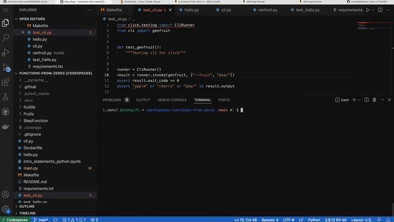Open the Explorer view in activity bar
The width and height of the screenshot is (394, 222).
[6, 23]
